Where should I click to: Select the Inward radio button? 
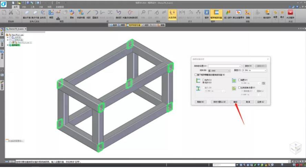pyautogui.click(x=203, y=80)
